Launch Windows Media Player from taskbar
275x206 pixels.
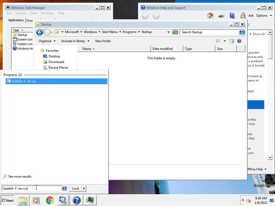36,200
